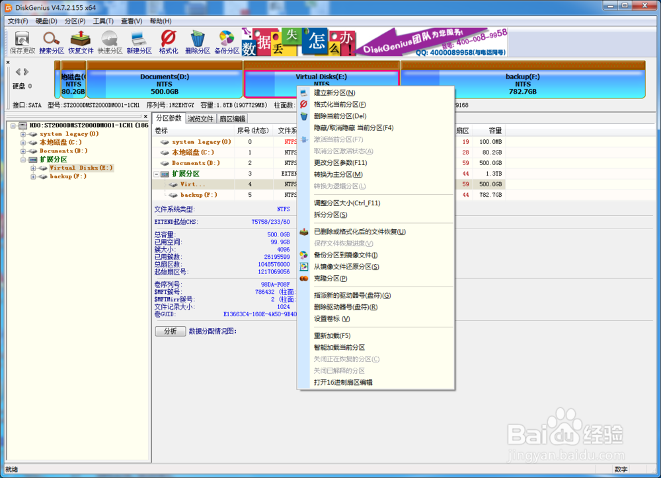The width and height of the screenshot is (661, 478).
Task: Expand the Documents(D:) tree node
Action: pos(23,151)
